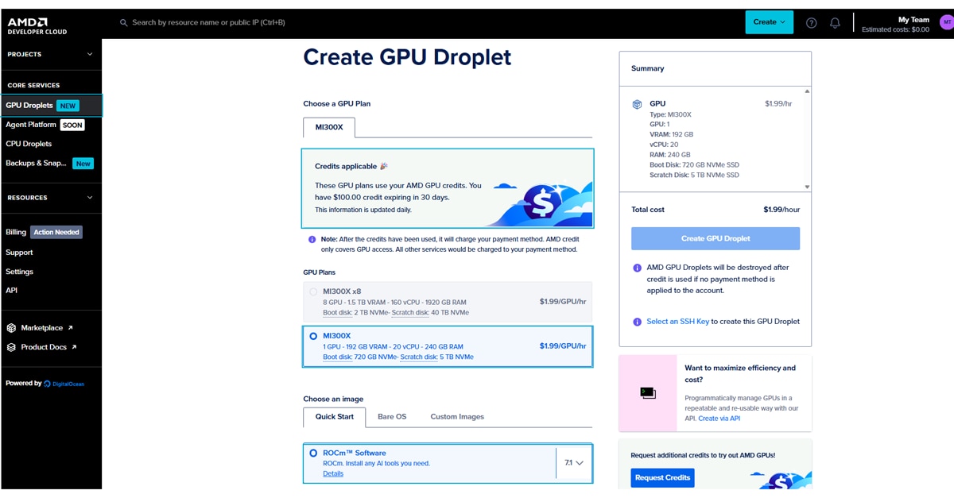Viewport: 954px width, 498px height.
Task: Select the ROCm Software image option
Action: click(x=313, y=453)
